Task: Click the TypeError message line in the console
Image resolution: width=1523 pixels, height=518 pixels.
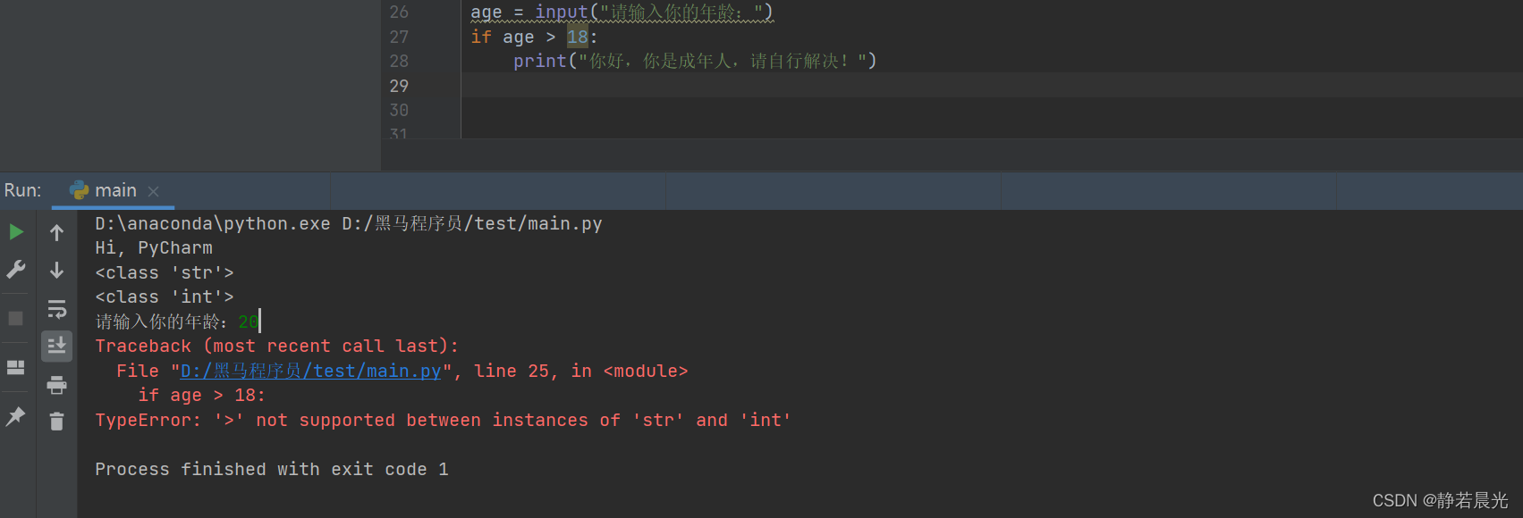Action: [x=444, y=420]
